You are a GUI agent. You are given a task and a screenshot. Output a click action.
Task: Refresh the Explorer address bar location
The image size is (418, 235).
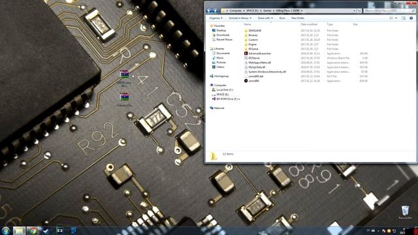click(x=359, y=10)
